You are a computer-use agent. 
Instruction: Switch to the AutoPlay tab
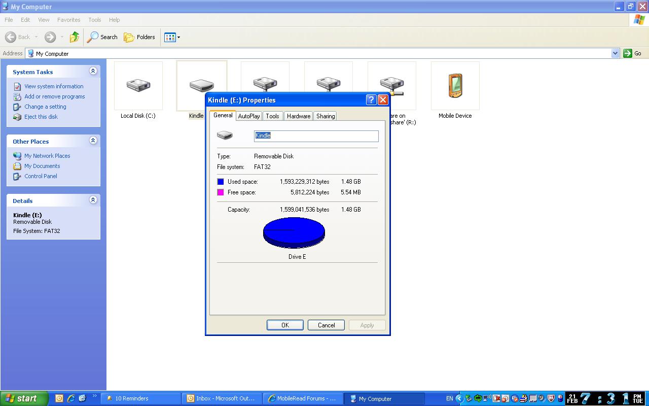(x=249, y=116)
